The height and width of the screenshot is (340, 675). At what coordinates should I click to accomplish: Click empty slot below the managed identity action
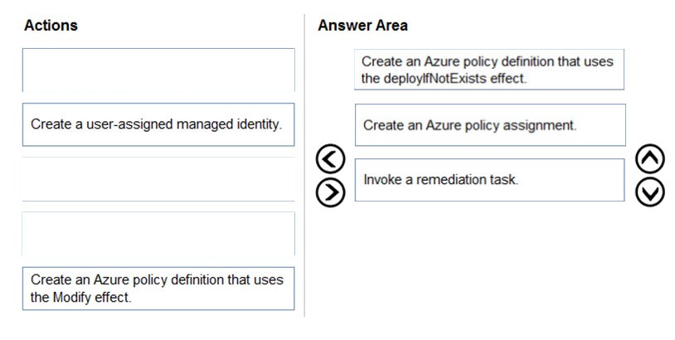coord(158,179)
